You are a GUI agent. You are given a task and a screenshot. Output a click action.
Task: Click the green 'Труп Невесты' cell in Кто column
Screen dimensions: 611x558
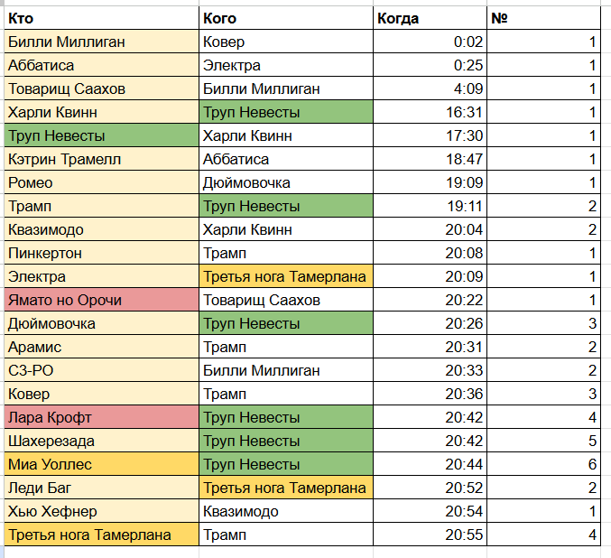(x=101, y=135)
